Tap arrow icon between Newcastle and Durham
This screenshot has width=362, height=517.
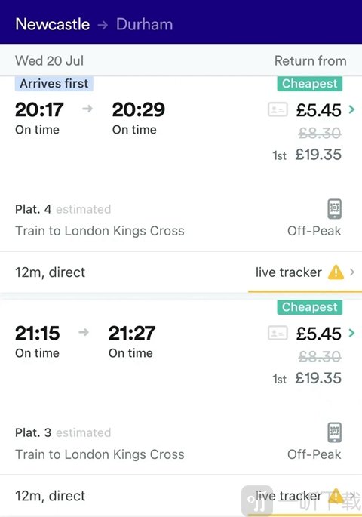click(x=103, y=25)
